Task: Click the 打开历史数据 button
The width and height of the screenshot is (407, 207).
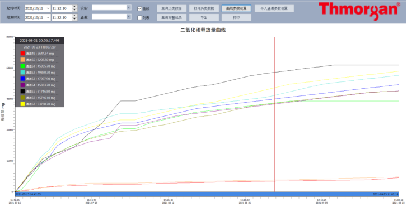Action: pos(204,8)
